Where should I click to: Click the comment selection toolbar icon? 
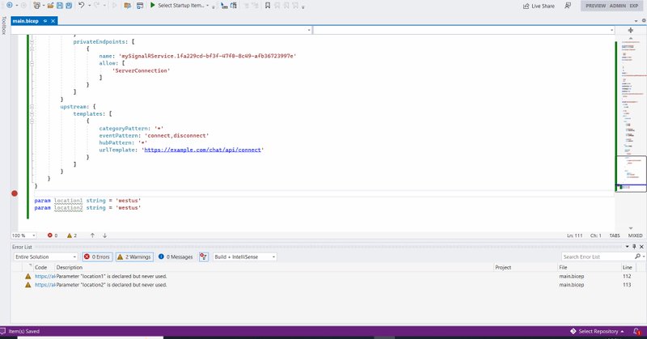click(x=247, y=6)
